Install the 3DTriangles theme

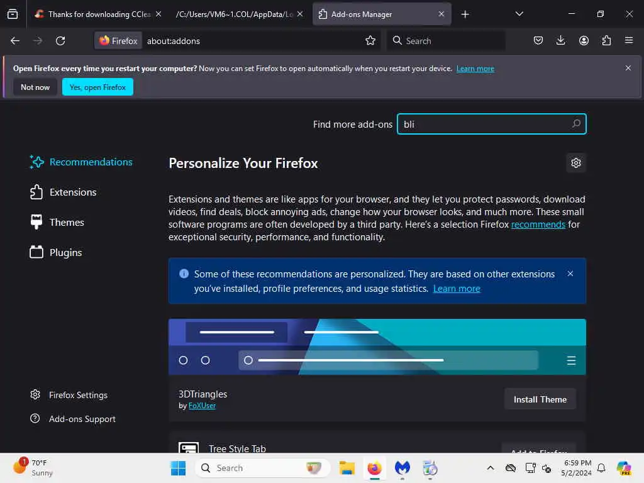click(540, 399)
